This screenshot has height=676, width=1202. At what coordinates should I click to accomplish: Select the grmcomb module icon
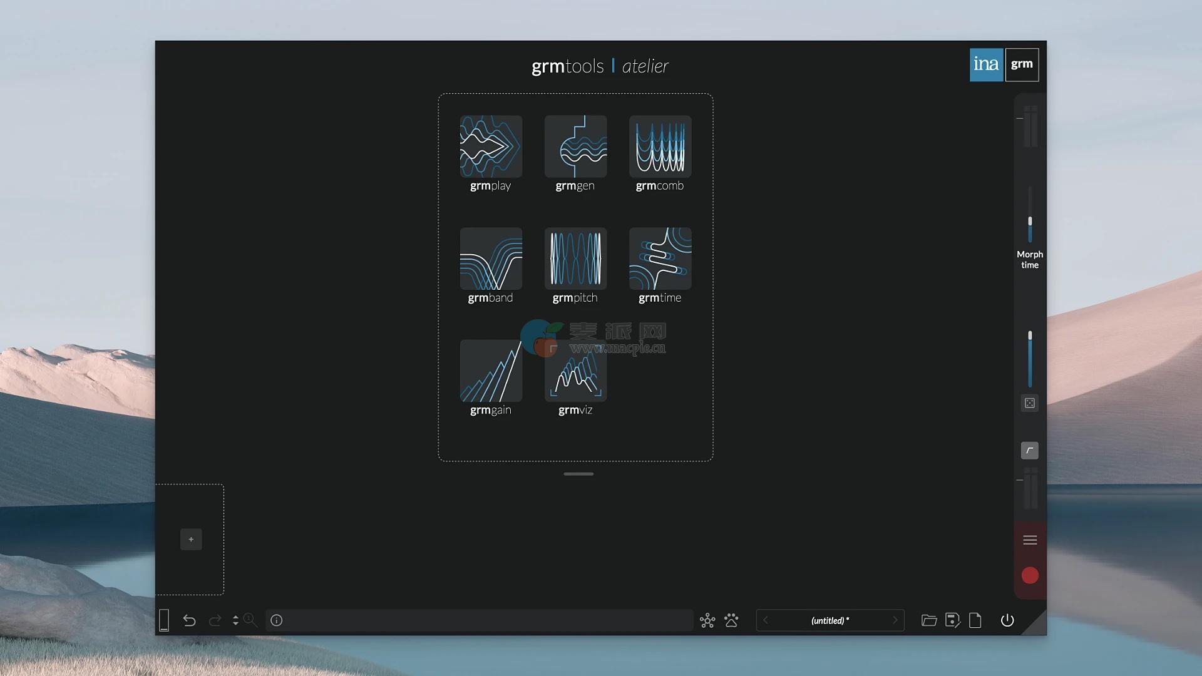coord(660,146)
